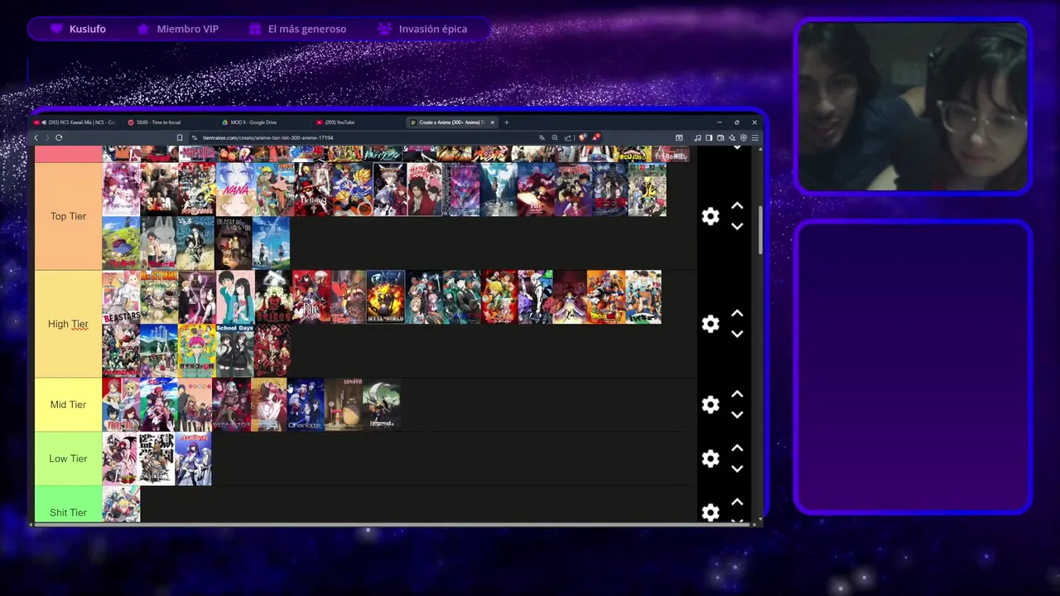Select the only thumbnail in Shit Tier
1060x596 pixels.
click(x=121, y=504)
